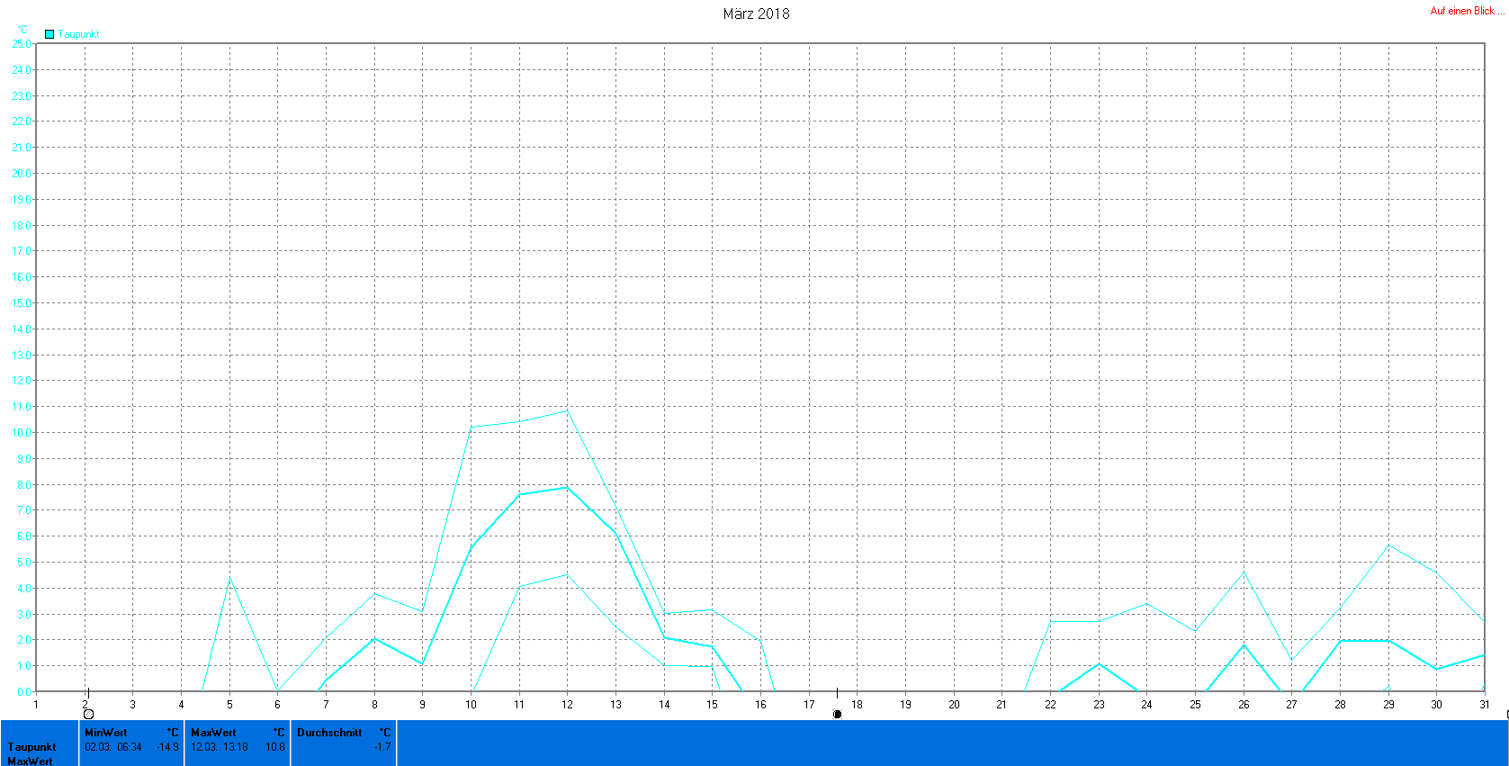Image resolution: width=1509 pixels, height=766 pixels.
Task: Click the 'Taupunkt' row label in the table
Action: pos(32,747)
